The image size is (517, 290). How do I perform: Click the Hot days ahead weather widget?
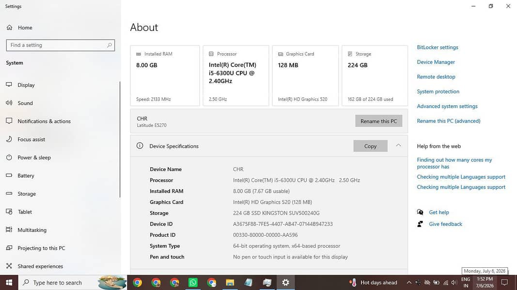tap(374, 282)
